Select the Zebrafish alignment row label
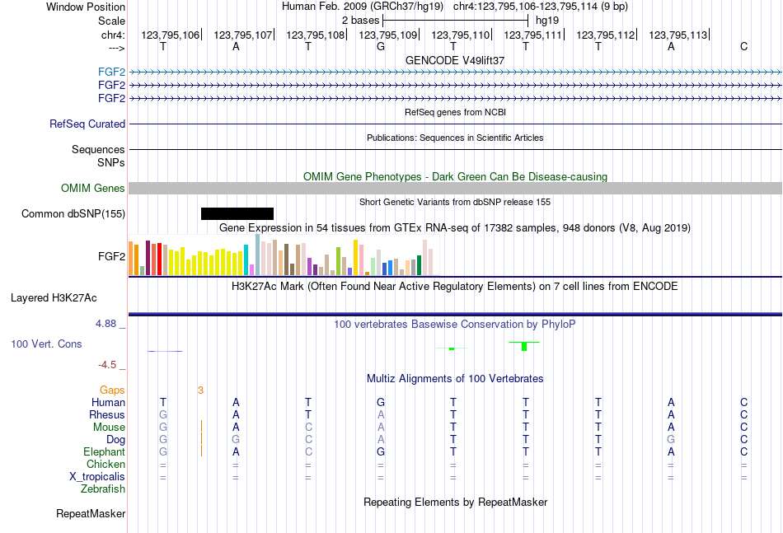Screen dimensions: 783x533 click(x=103, y=489)
